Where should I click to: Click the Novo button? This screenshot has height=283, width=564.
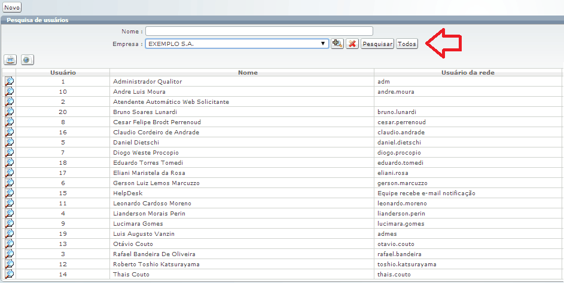point(12,8)
